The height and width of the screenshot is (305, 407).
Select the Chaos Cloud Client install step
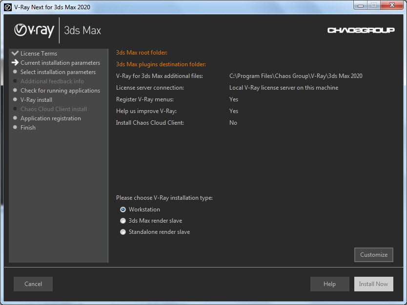(x=54, y=109)
